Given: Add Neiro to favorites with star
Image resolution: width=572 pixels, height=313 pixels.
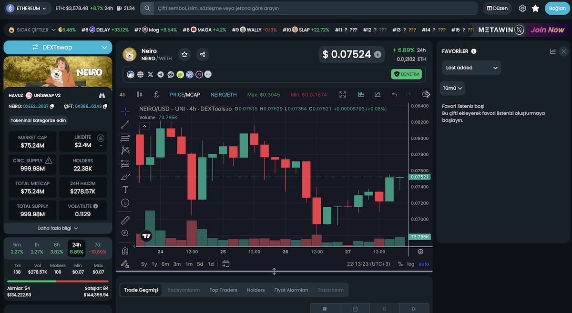Looking at the screenshot, I should coord(184,55).
